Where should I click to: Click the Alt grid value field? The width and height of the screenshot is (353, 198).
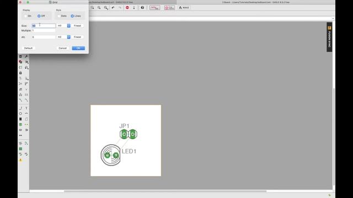coord(44,37)
